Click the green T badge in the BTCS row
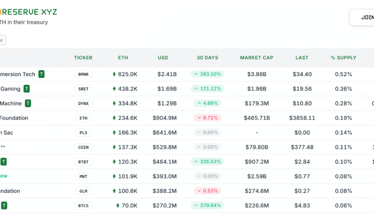374x214 pixels. pyautogui.click(x=3, y=206)
